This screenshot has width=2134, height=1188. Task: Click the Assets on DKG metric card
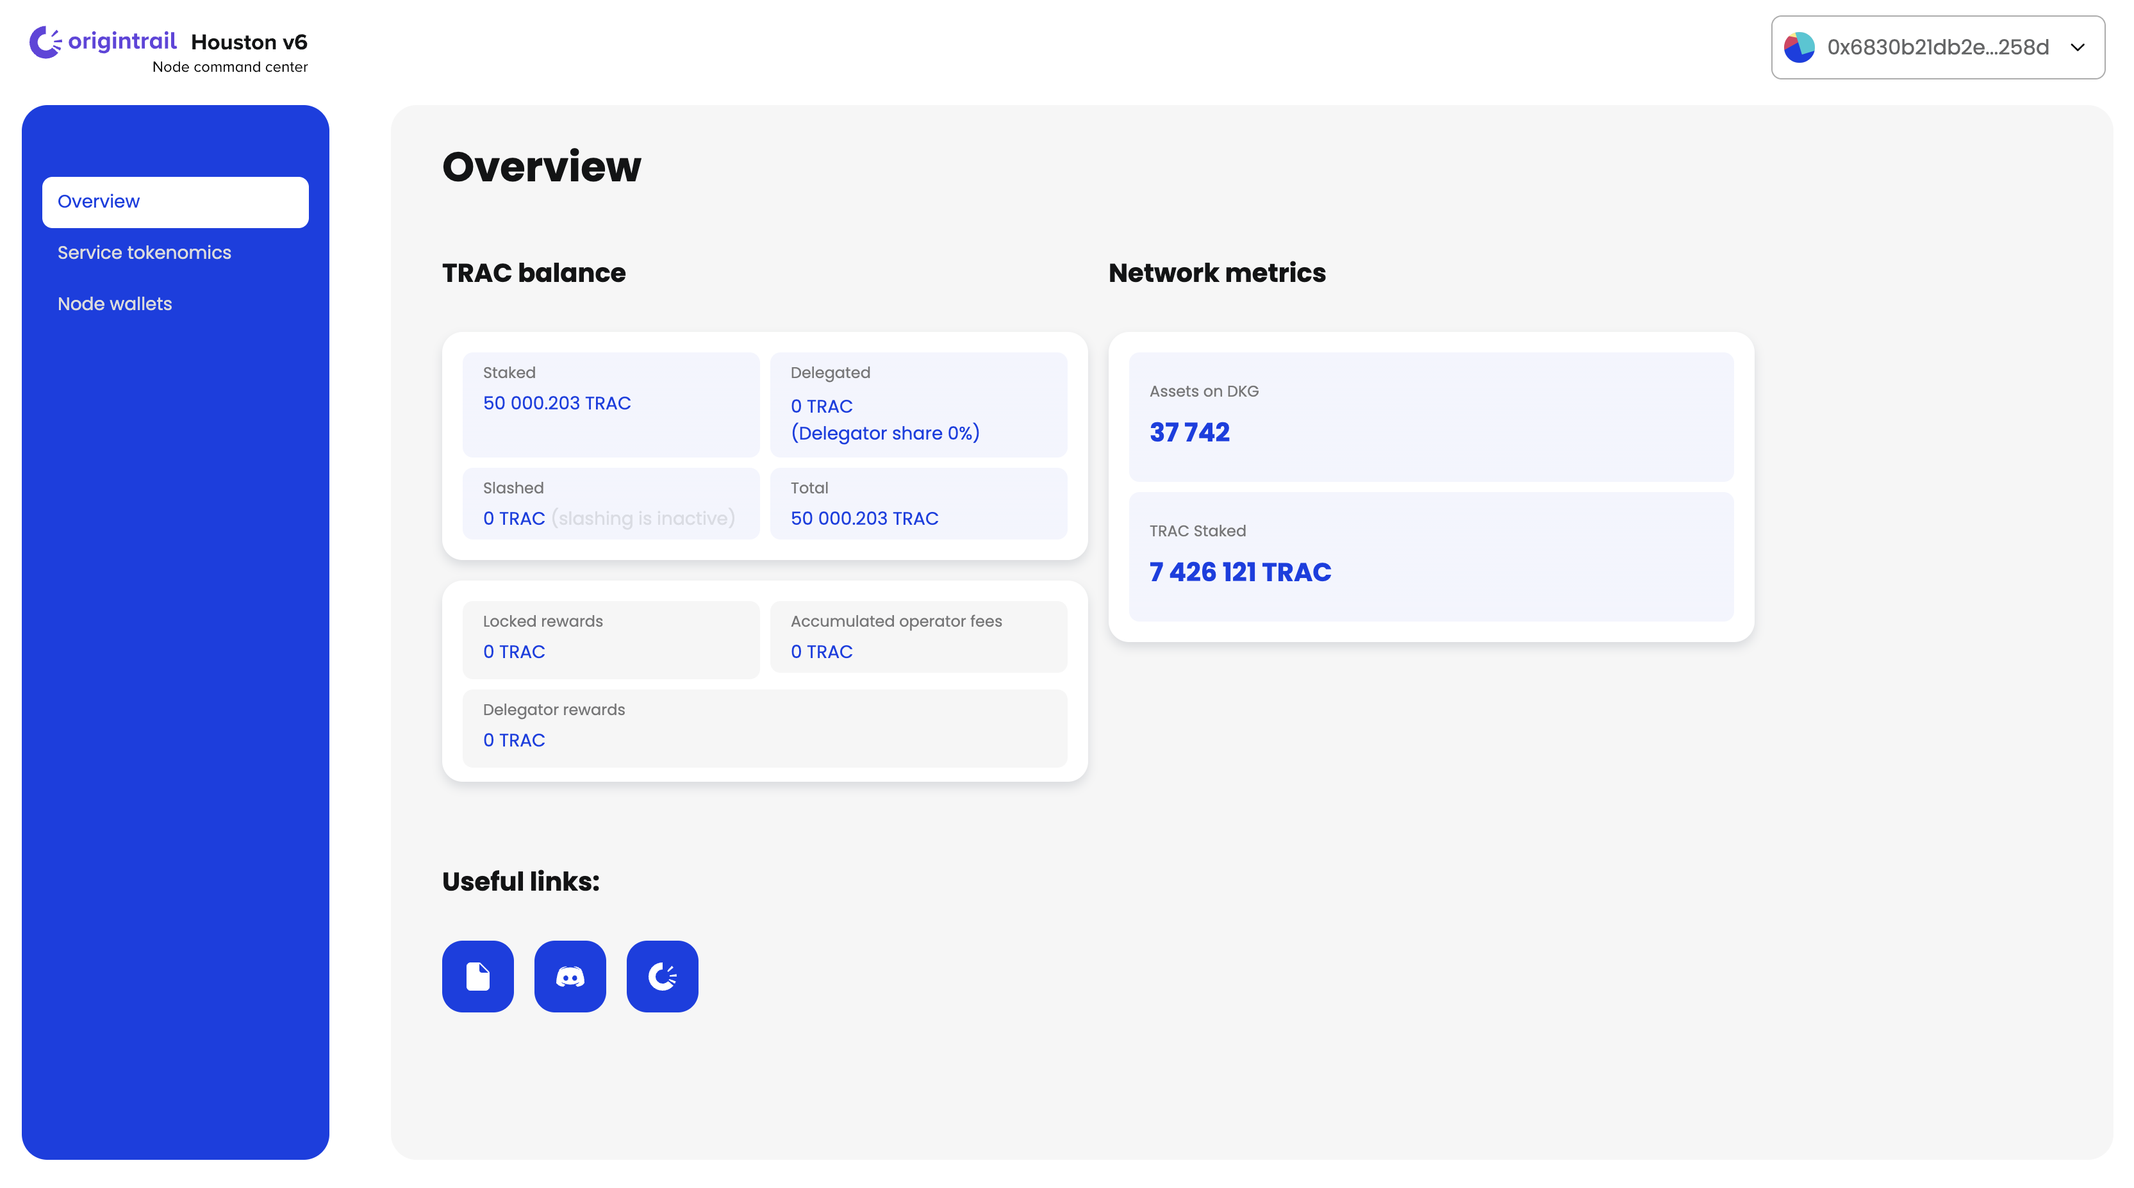pos(1430,417)
